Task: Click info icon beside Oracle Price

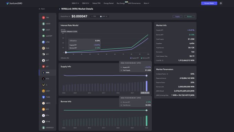Action: point(69,16)
